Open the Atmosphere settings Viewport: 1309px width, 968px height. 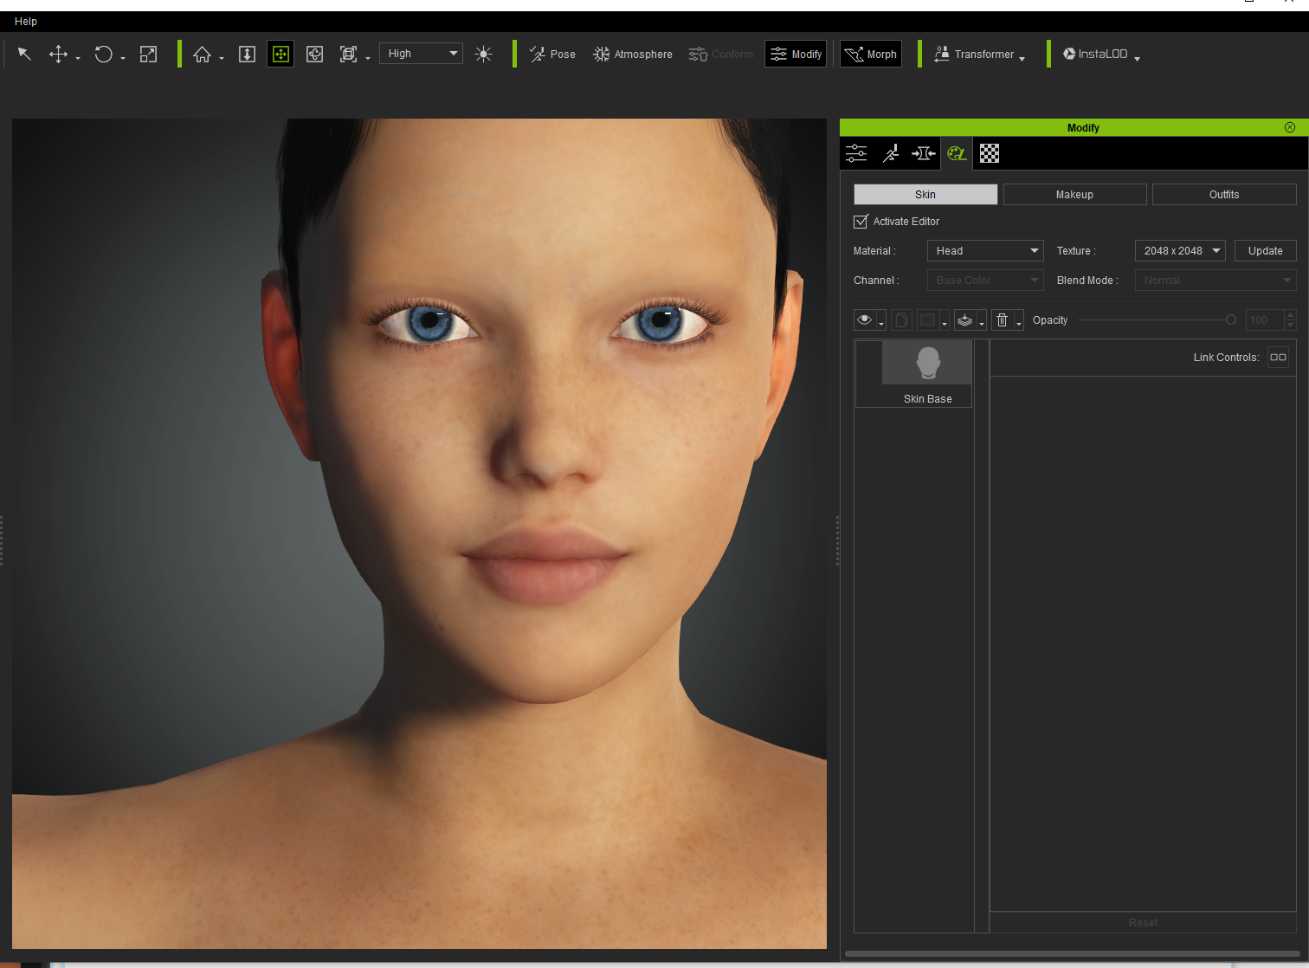pos(633,55)
